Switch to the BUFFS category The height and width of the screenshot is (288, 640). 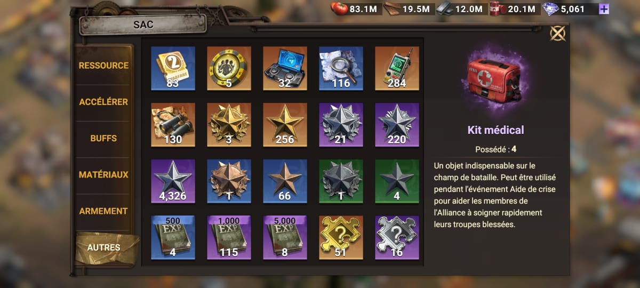(x=104, y=138)
